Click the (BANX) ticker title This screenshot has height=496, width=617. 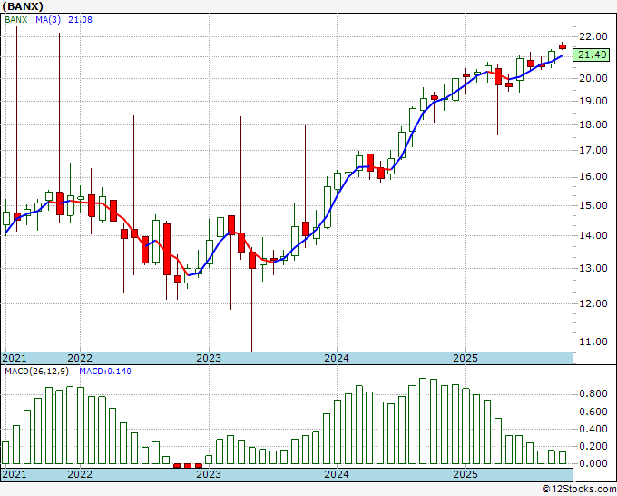(x=22, y=5)
